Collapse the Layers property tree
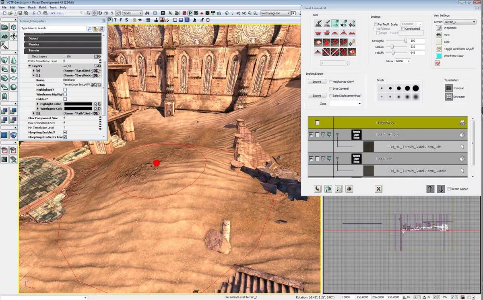This screenshot has height=300, width=483. click(29, 66)
